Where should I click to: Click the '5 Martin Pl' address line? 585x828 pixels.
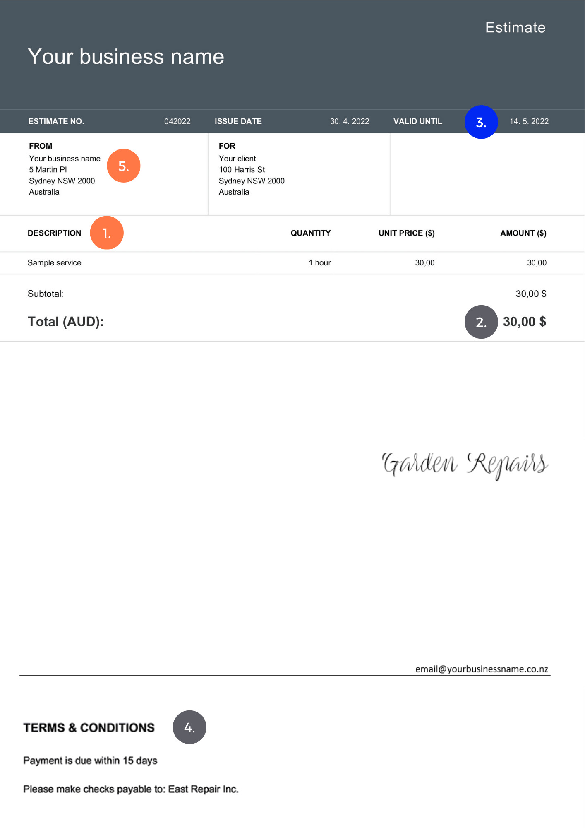(48, 170)
